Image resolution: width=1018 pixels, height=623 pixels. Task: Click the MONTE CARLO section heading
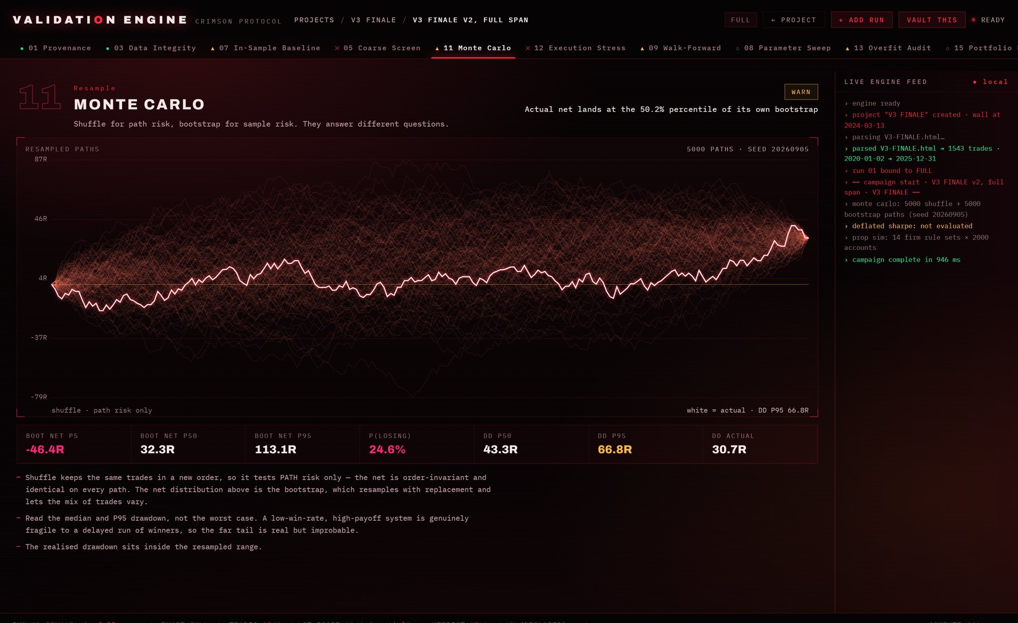139,105
